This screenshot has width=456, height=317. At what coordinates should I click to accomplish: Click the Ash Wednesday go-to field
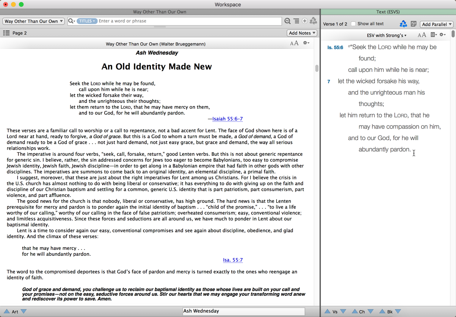243,311
